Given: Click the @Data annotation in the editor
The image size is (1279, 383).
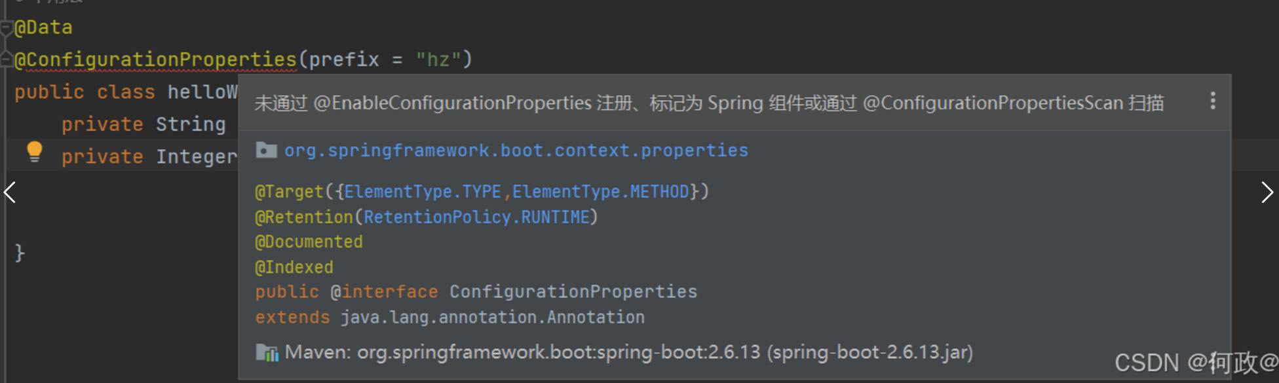Looking at the screenshot, I should (x=43, y=27).
